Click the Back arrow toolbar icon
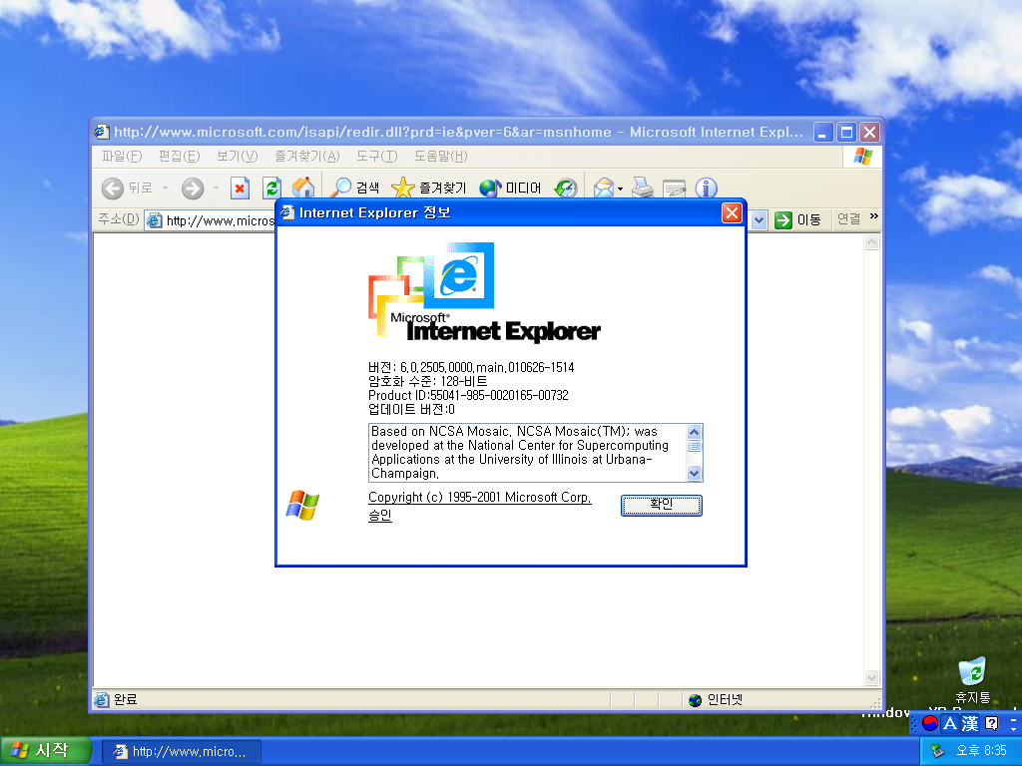This screenshot has width=1022, height=766. [x=113, y=189]
